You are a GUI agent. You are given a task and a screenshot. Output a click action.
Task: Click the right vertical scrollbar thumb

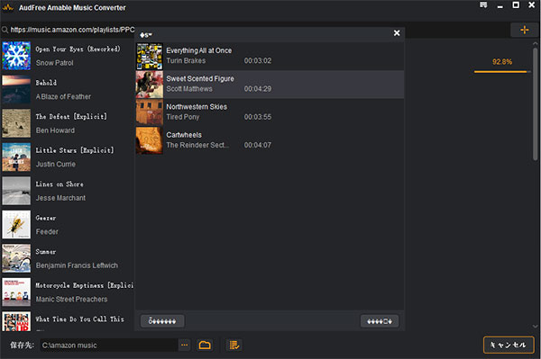(x=535, y=103)
